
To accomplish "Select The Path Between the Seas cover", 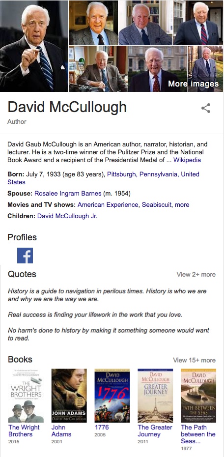I will (198, 396).
